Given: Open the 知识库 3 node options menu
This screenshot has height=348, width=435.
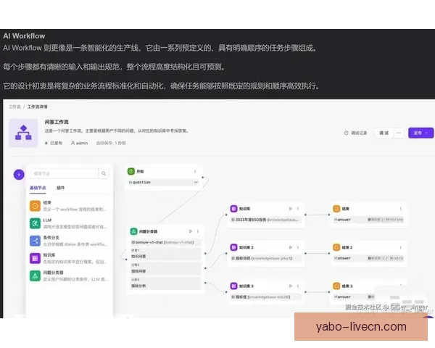Looking at the screenshot, I should 298,286.
